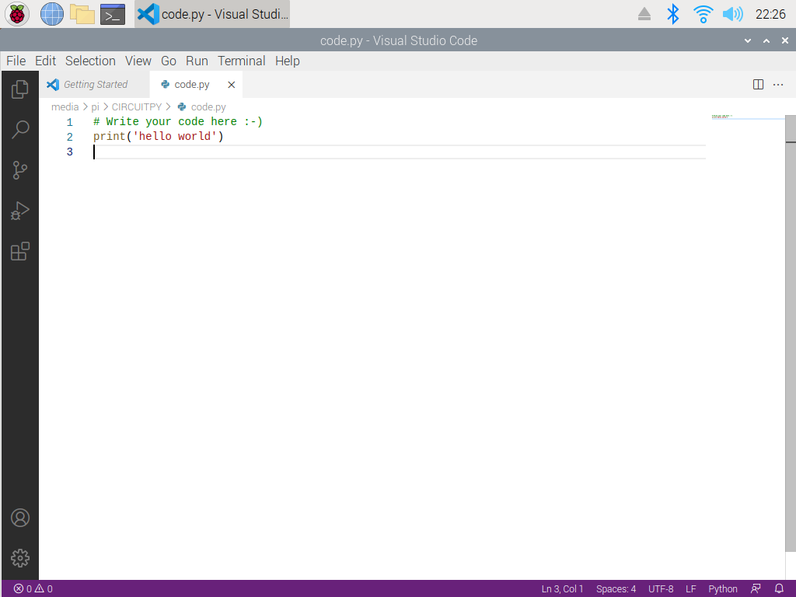796x597 pixels.
Task: Open the Source Control view
Action: click(x=19, y=170)
